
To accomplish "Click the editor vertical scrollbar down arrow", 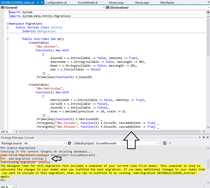I will pyautogui.click(x=208, y=128).
